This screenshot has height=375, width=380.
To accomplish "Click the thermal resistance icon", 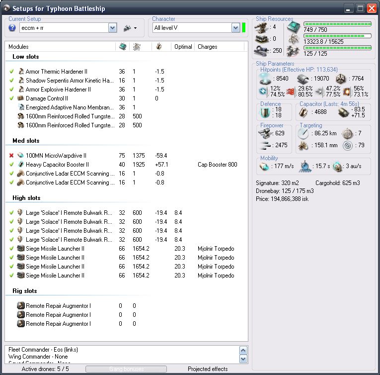I will pyautogui.click(x=291, y=91).
